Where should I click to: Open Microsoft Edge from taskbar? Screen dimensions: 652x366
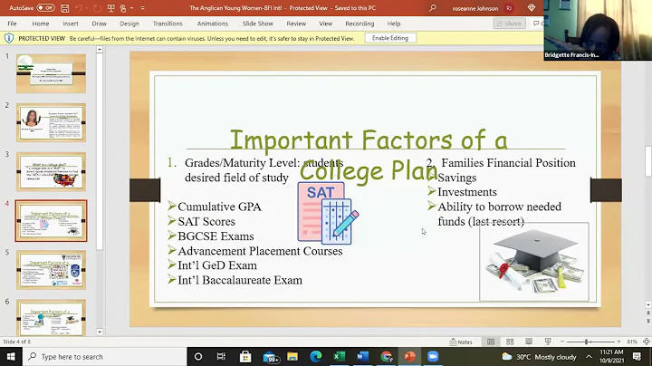point(316,356)
